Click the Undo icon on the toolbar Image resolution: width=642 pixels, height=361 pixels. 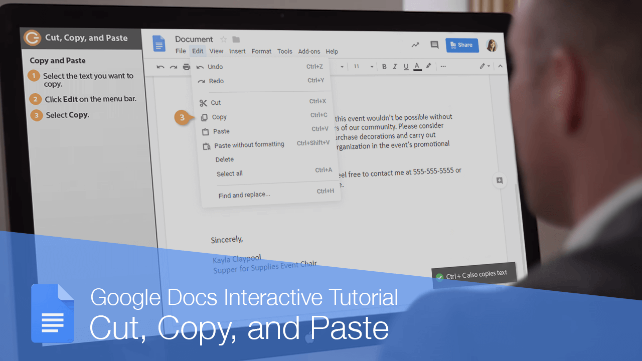[160, 66]
